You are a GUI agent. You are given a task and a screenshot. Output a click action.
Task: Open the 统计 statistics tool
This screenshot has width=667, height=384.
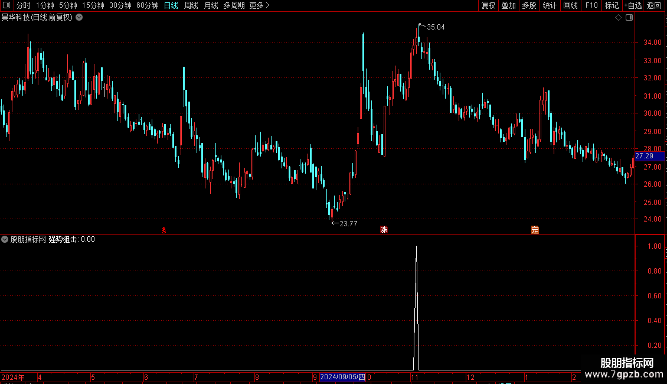[550, 5]
